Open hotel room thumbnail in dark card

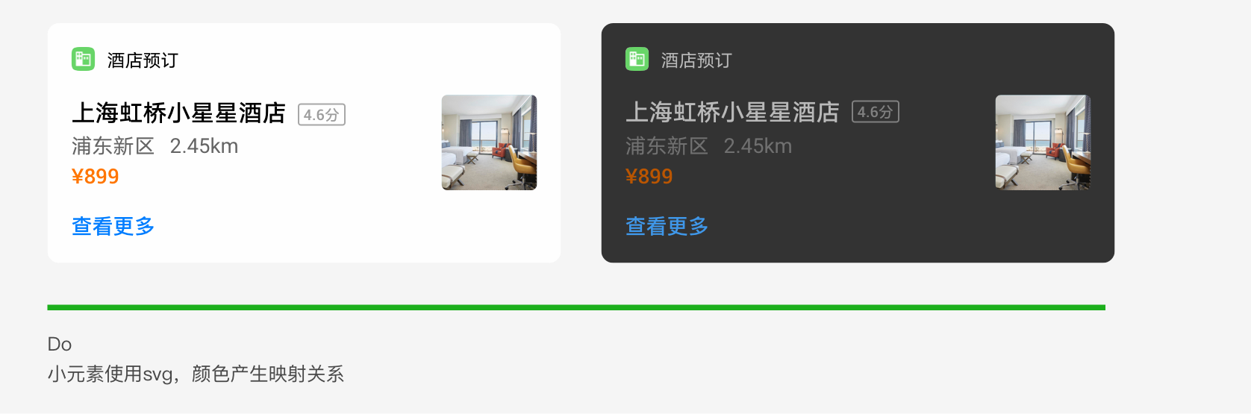[x=1043, y=142]
